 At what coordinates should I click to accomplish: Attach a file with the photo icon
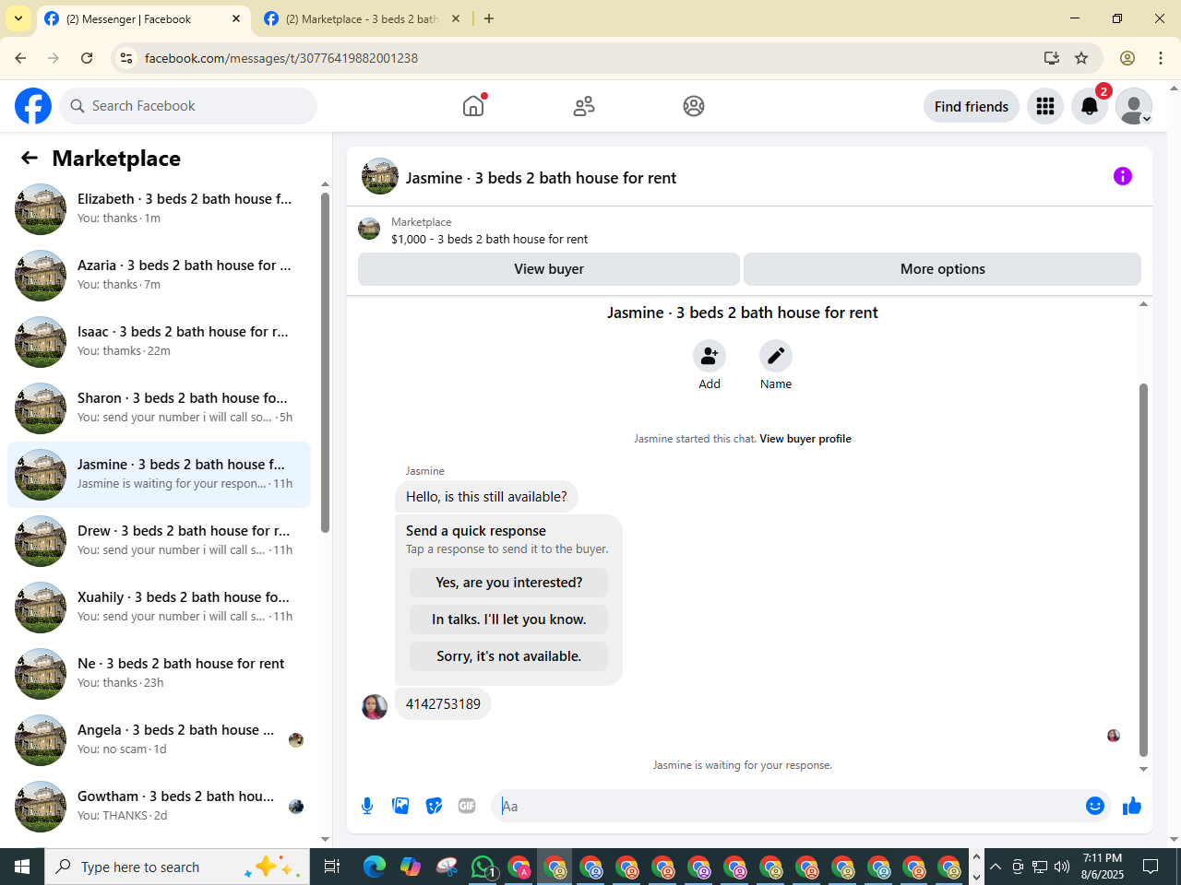click(x=400, y=806)
